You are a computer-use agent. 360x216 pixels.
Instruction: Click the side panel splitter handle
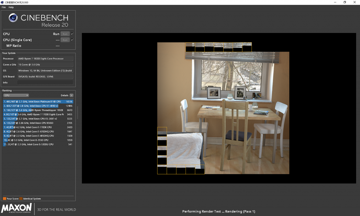(x=77, y=113)
